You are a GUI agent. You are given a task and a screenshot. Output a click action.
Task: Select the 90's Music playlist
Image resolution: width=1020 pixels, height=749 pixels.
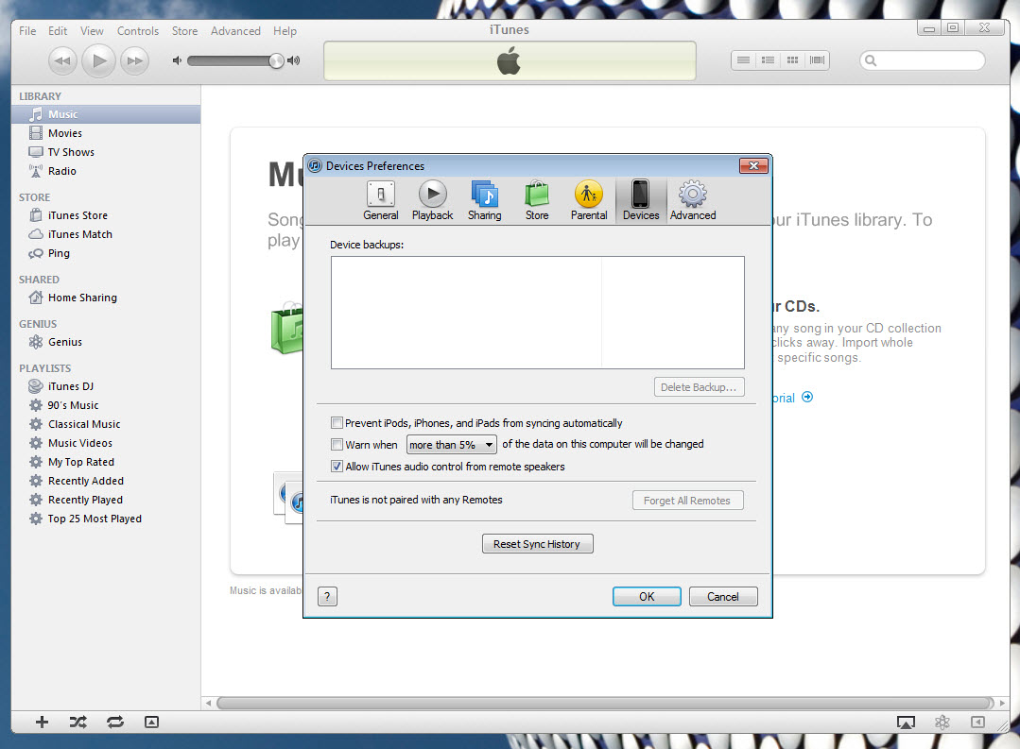[x=105, y=405]
